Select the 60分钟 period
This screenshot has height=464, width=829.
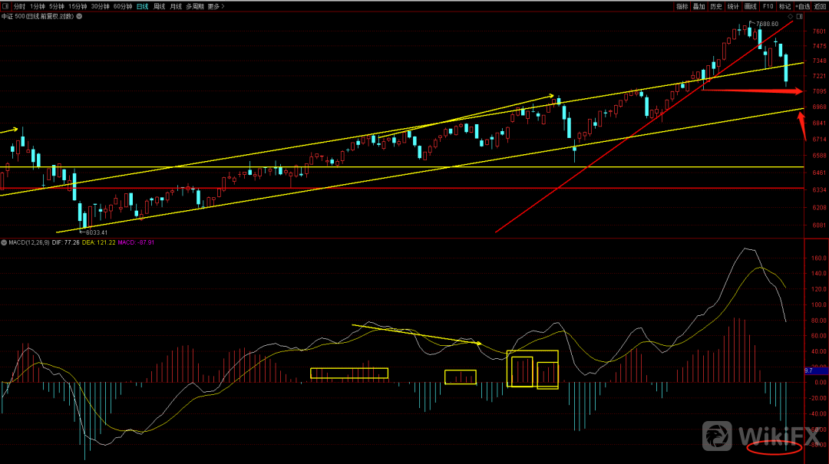pyautogui.click(x=123, y=6)
